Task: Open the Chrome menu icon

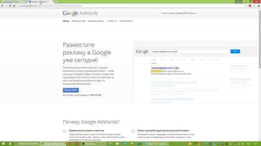Action: (259, 6)
